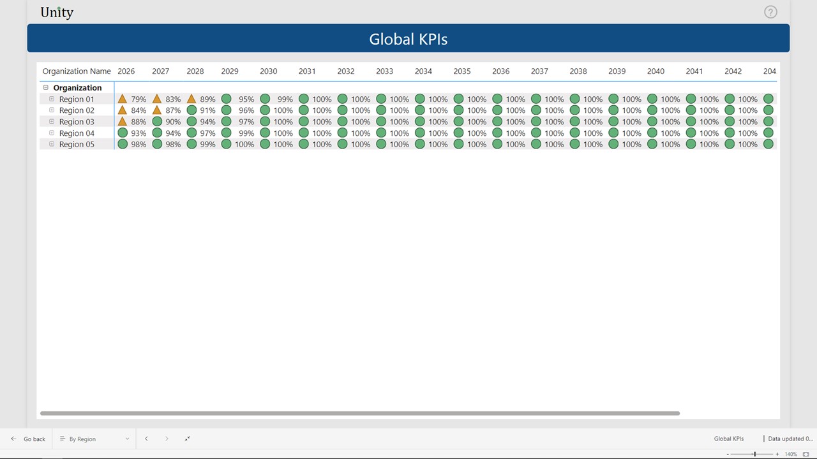Click the zoom out minus button

click(x=728, y=454)
